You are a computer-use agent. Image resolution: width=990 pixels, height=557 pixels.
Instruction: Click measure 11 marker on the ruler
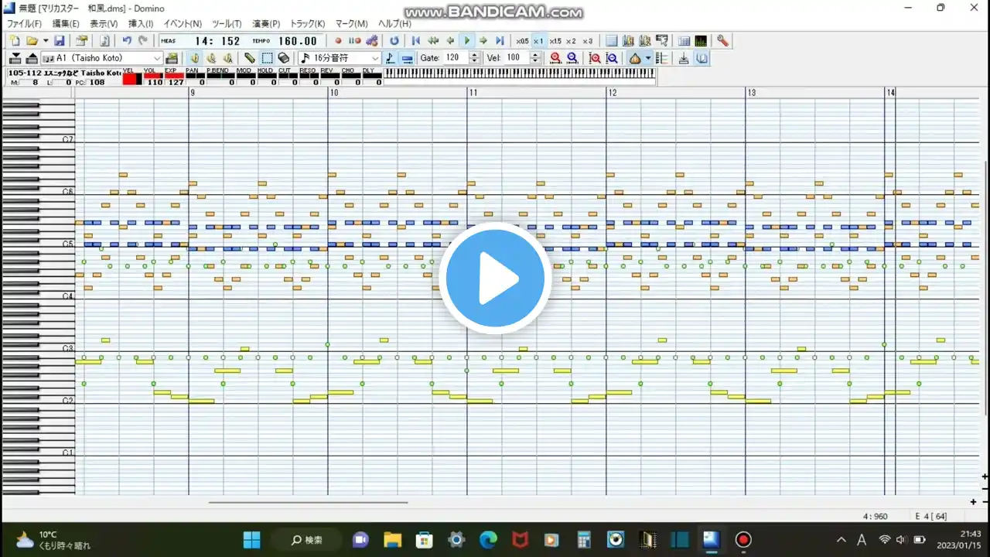[x=473, y=92]
